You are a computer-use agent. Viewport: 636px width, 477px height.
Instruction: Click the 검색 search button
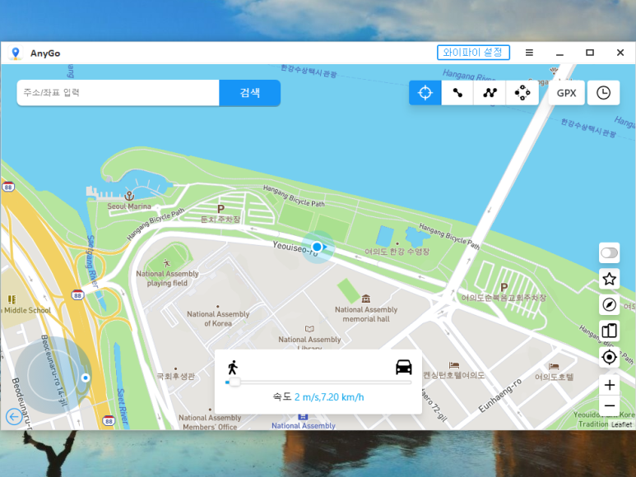click(250, 93)
